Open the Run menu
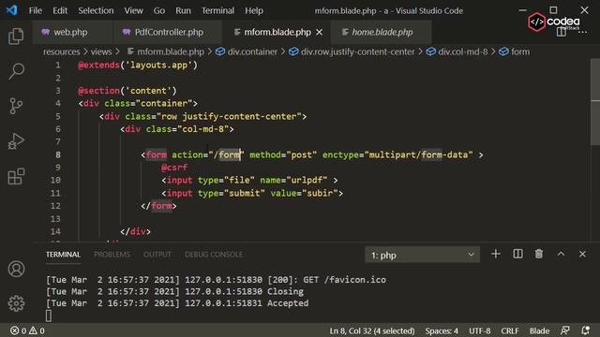This screenshot has height=337, width=600. 184,10
